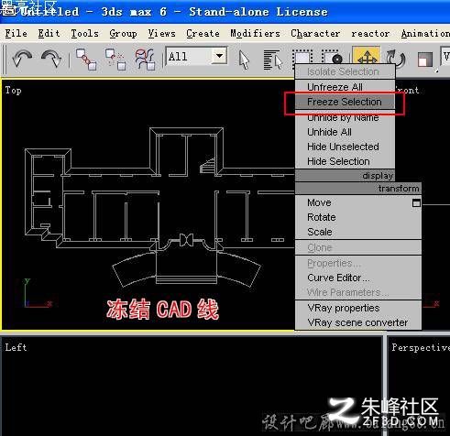Open the All selection filter dropdown
This screenshot has height=436, width=450.
[x=219, y=56]
